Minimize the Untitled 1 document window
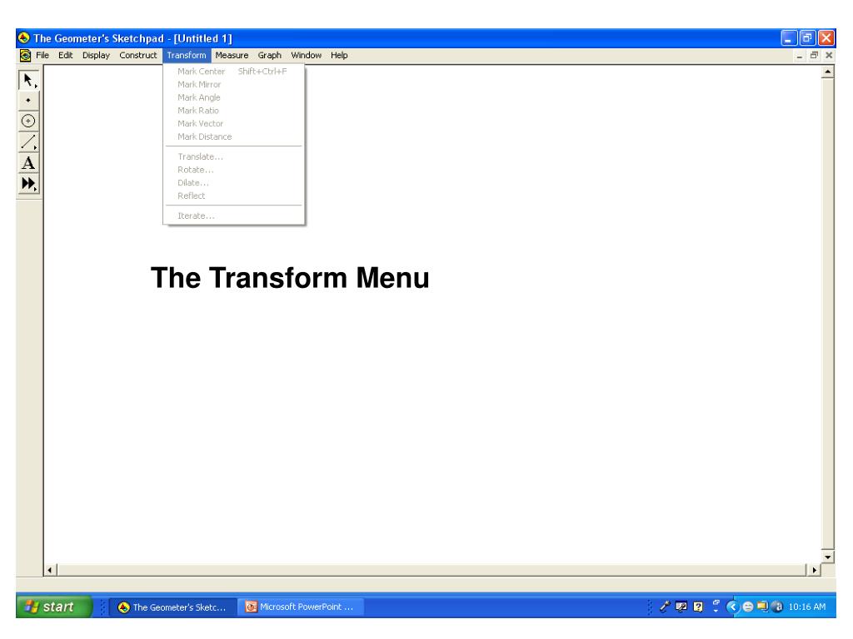 [800, 56]
